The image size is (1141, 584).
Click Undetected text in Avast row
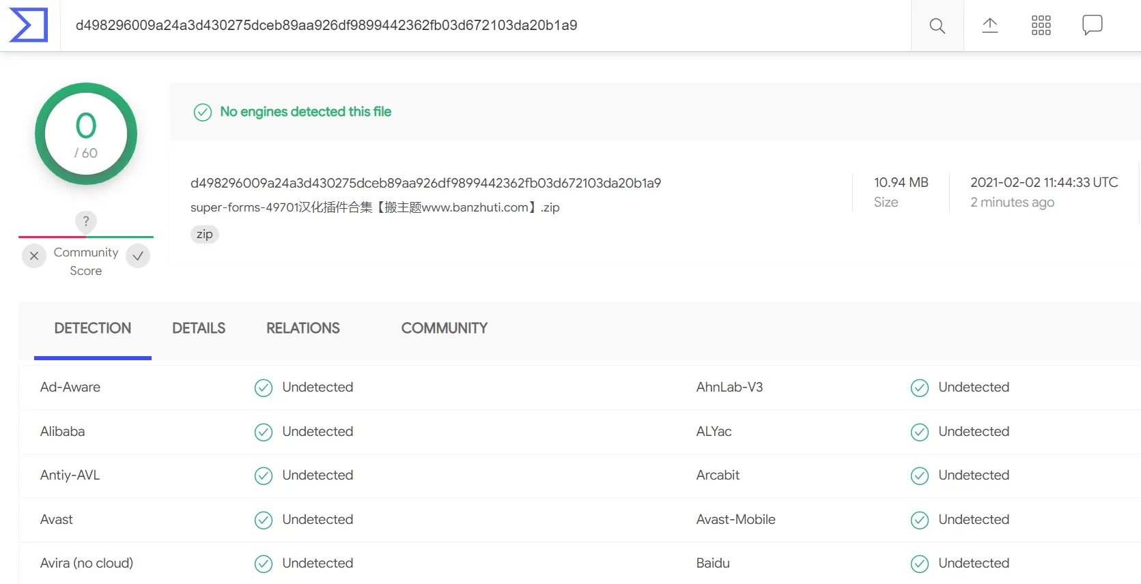click(318, 520)
